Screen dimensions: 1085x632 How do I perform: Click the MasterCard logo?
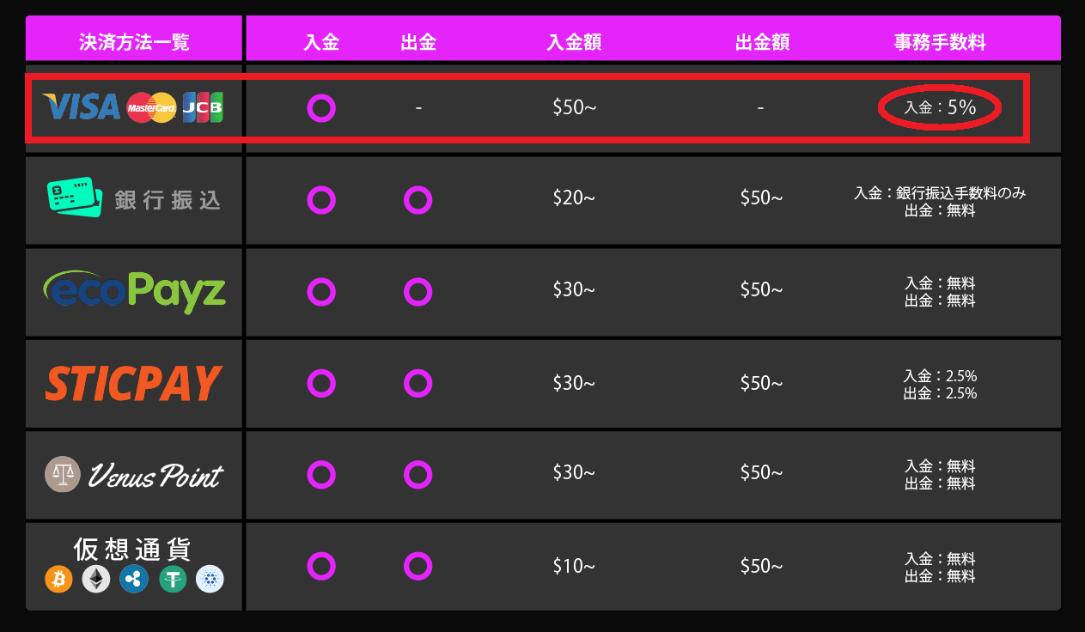pos(151,108)
